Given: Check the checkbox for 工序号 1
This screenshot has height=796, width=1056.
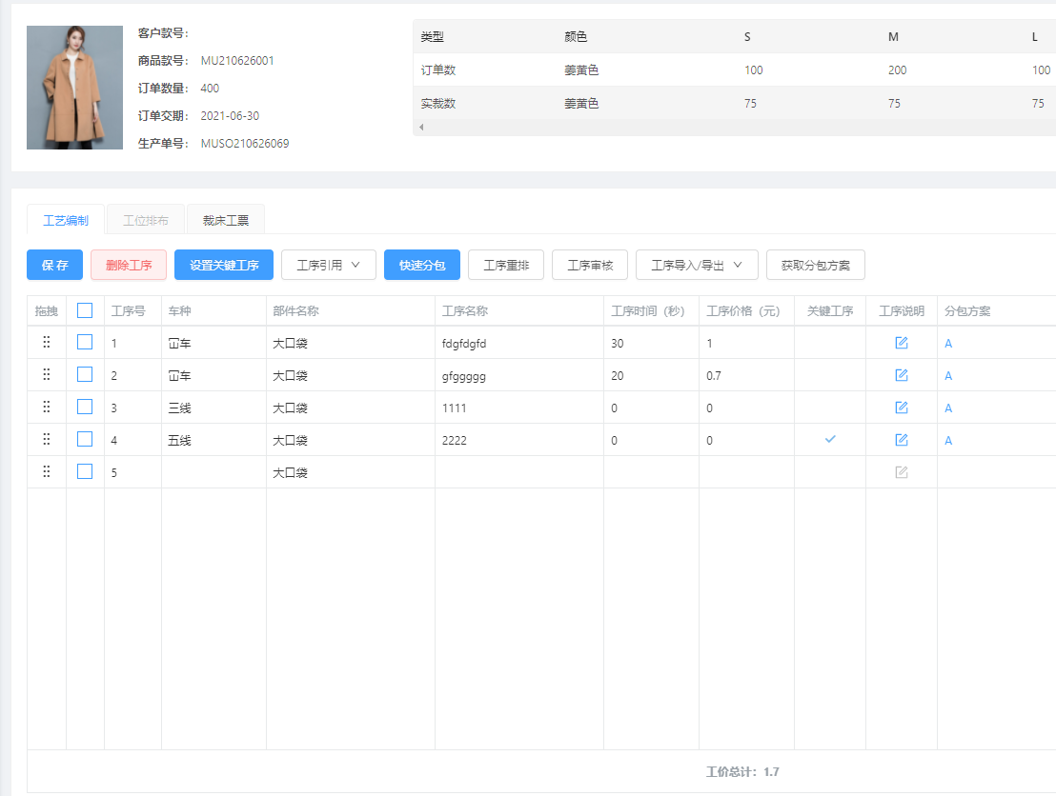Looking at the screenshot, I should pyautogui.click(x=84, y=342).
